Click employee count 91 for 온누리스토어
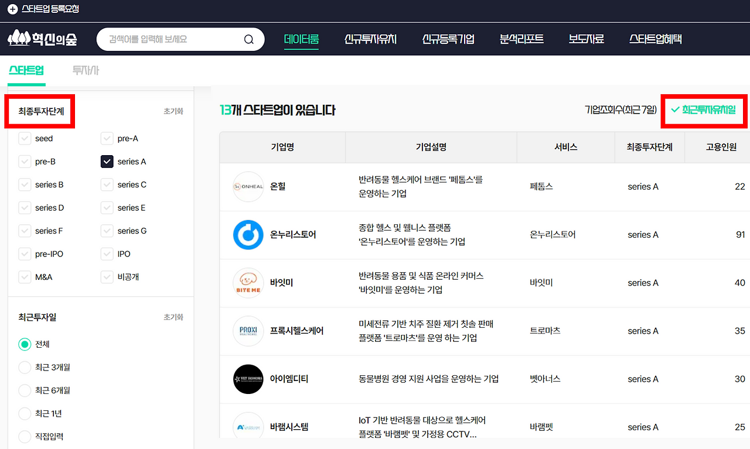 [x=740, y=235]
